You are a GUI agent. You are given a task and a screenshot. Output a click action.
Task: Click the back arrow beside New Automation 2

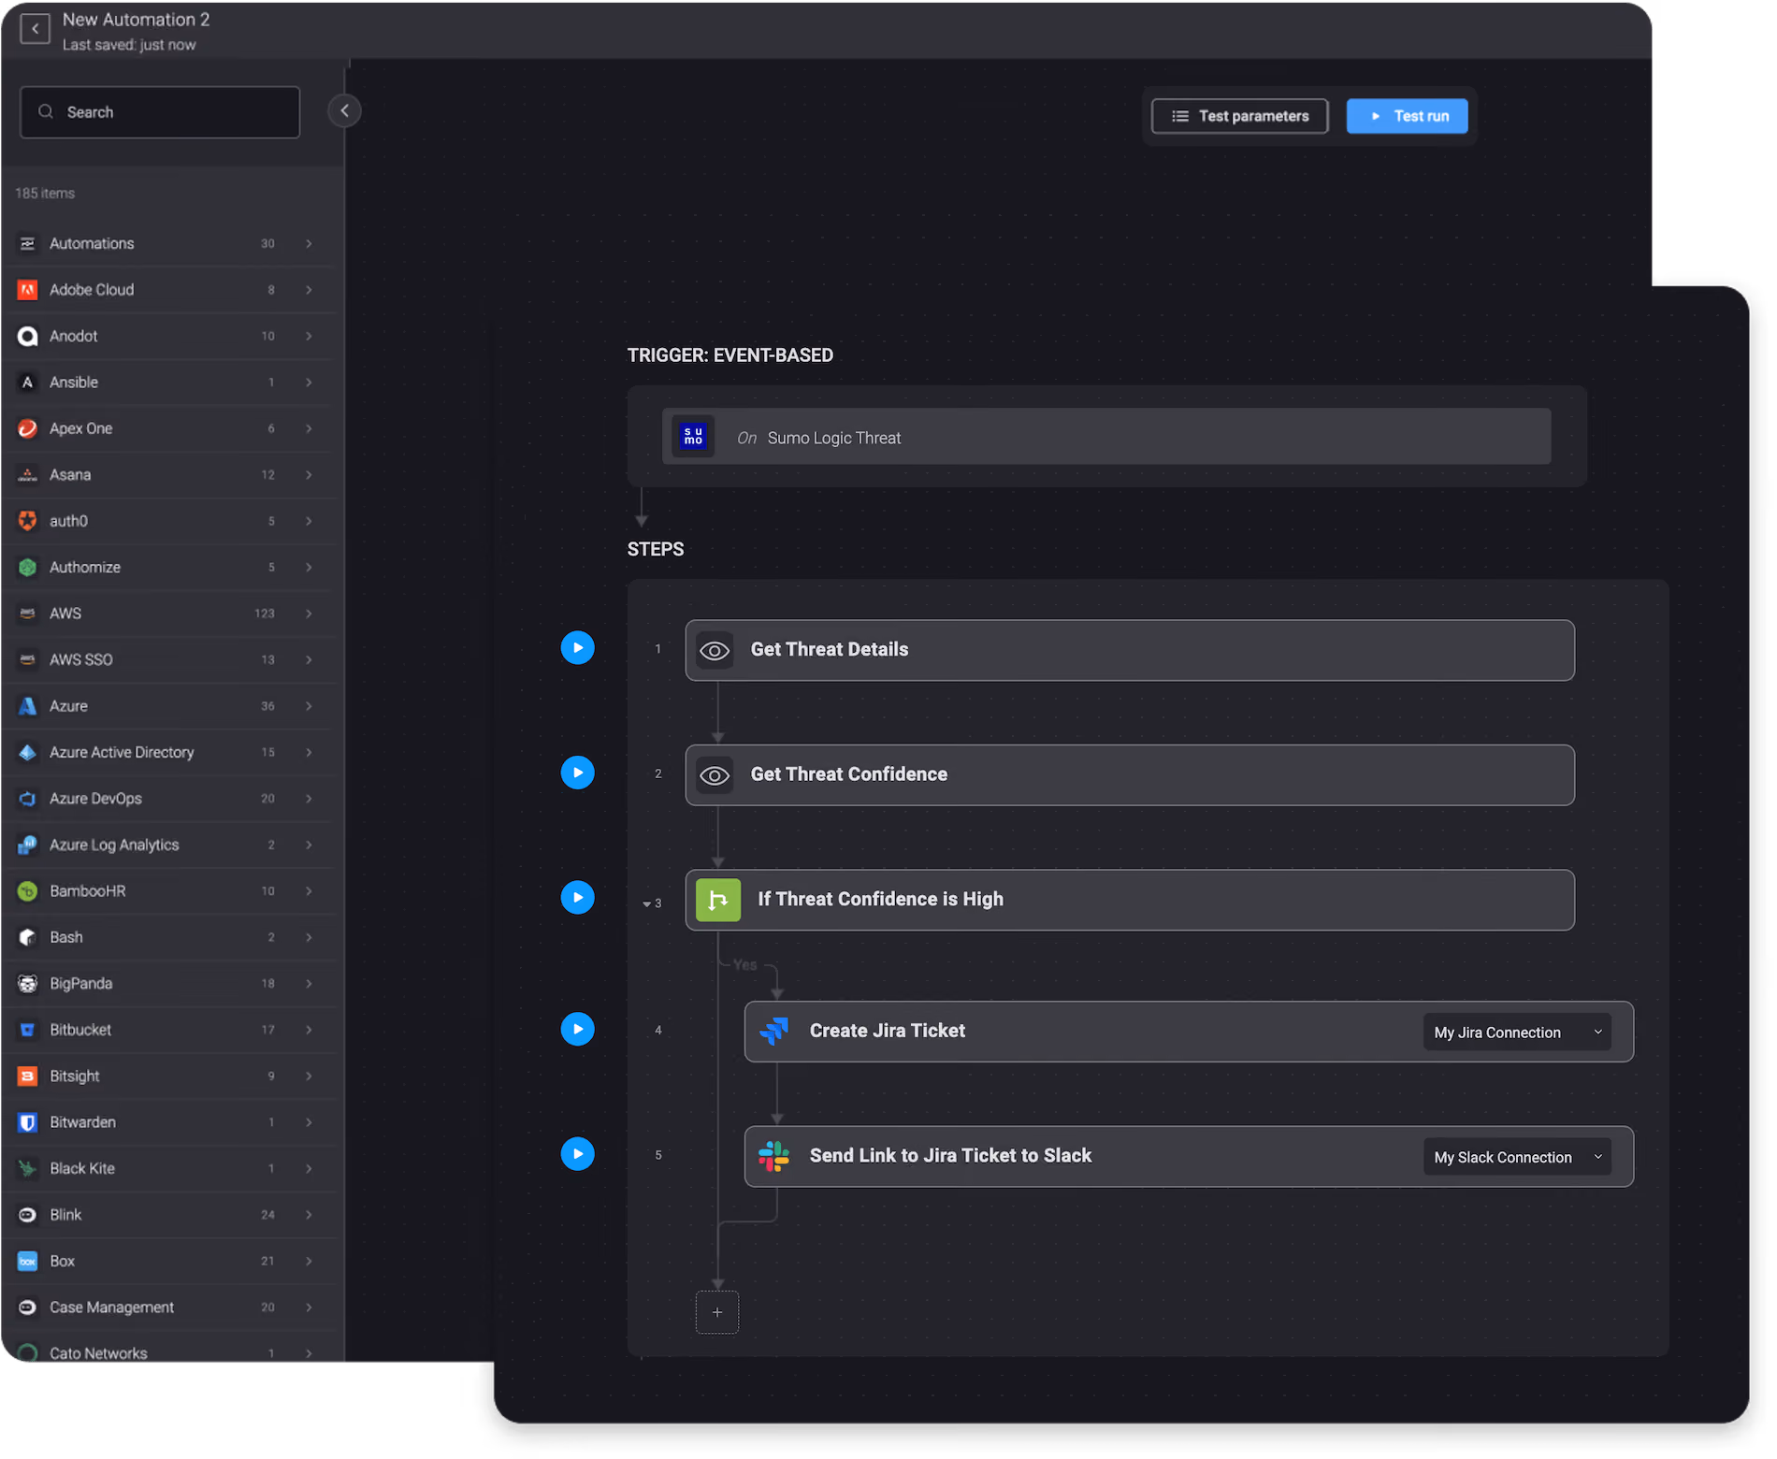[35, 29]
